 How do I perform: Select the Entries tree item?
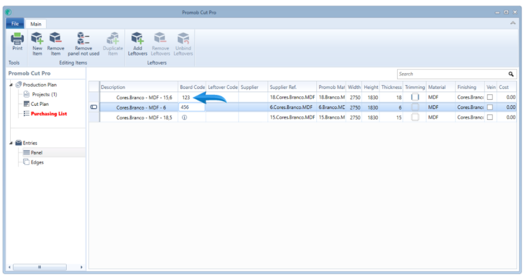(30, 143)
